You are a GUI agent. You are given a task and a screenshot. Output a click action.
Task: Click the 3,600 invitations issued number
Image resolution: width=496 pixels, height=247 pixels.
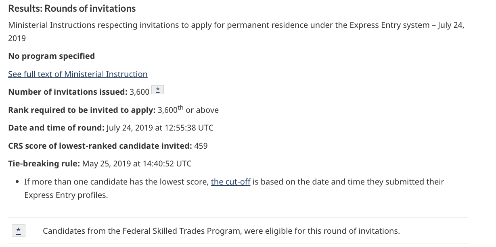[x=139, y=92]
